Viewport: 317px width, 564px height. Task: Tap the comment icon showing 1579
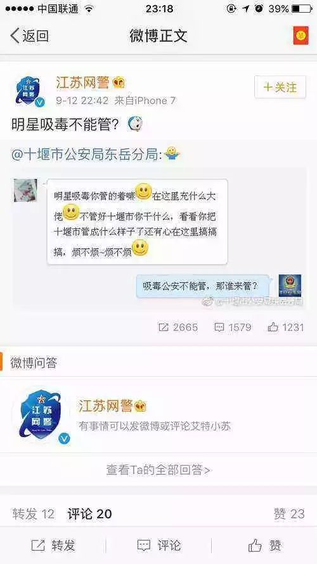[219, 327]
